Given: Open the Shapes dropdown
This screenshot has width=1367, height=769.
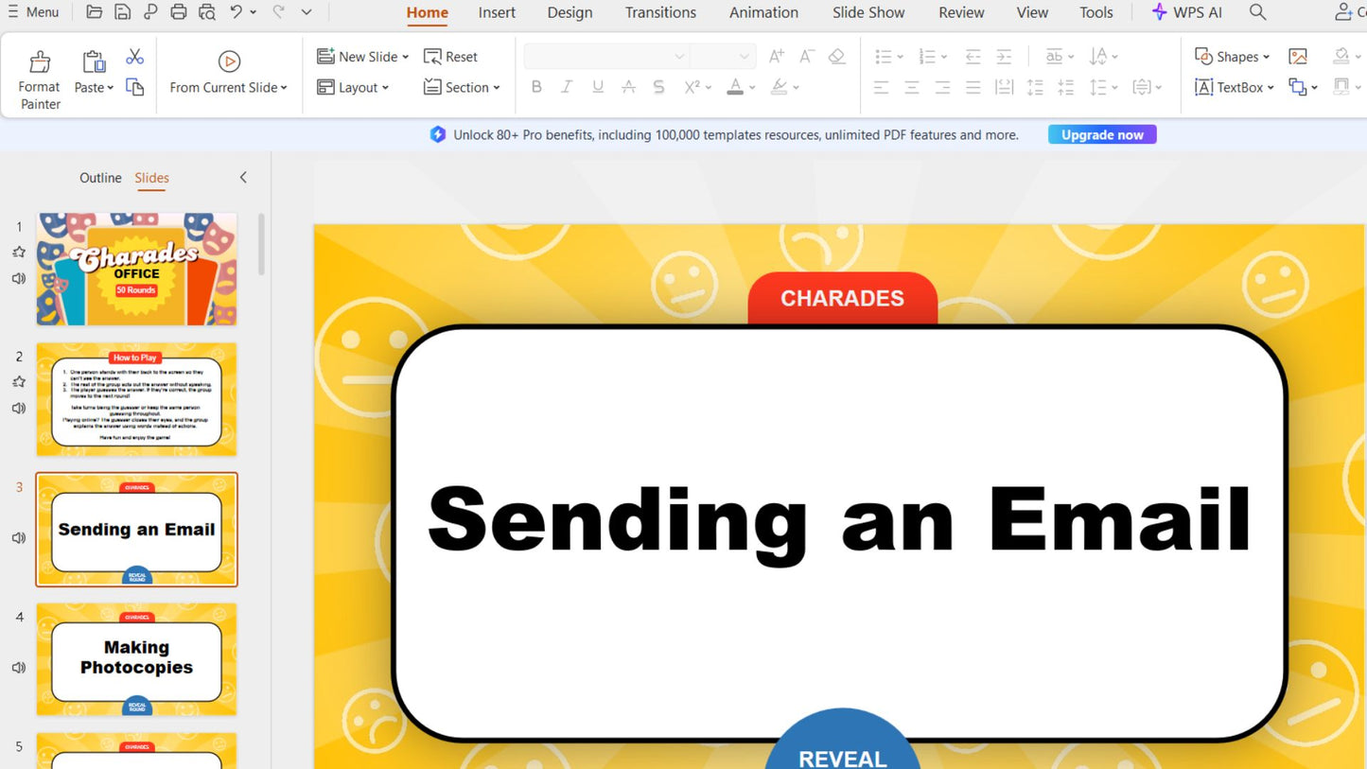Looking at the screenshot, I should click(x=1233, y=56).
